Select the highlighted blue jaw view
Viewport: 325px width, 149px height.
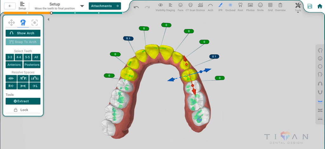tap(320, 102)
